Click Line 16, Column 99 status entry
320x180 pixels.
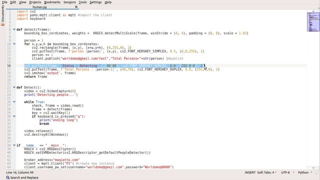point(20,172)
